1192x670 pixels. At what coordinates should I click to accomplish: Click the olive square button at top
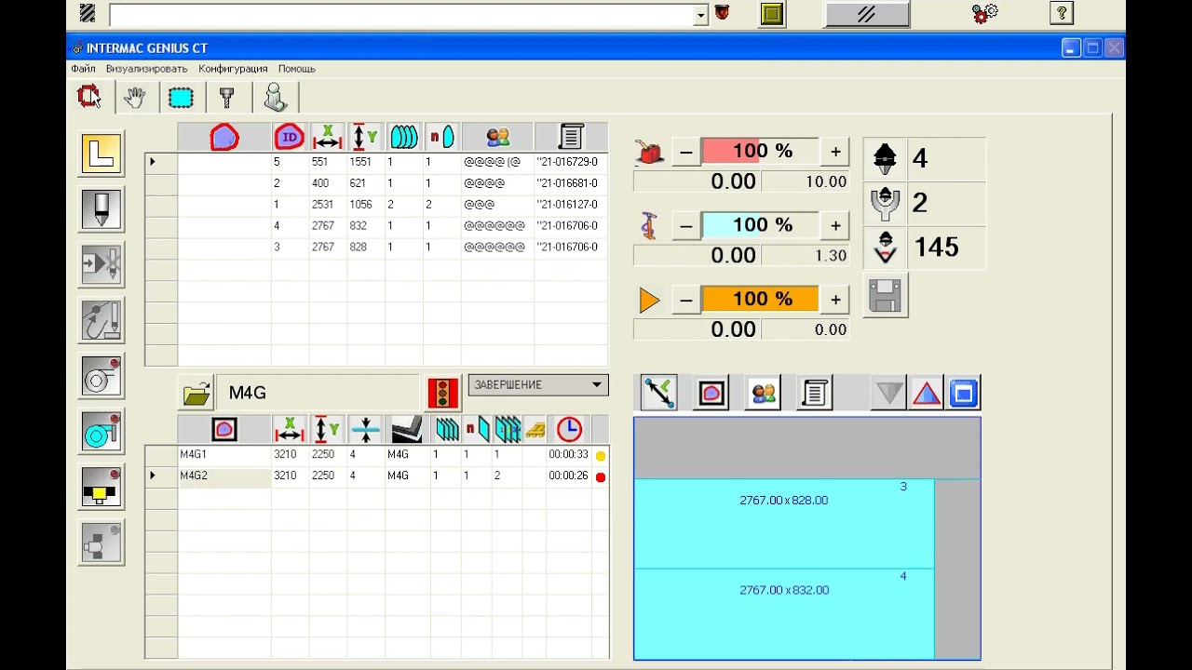click(x=772, y=13)
